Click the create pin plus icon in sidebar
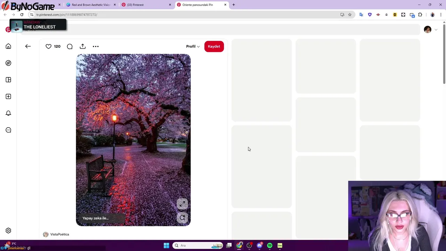Image resolution: width=446 pixels, height=251 pixels. pyautogui.click(x=8, y=97)
